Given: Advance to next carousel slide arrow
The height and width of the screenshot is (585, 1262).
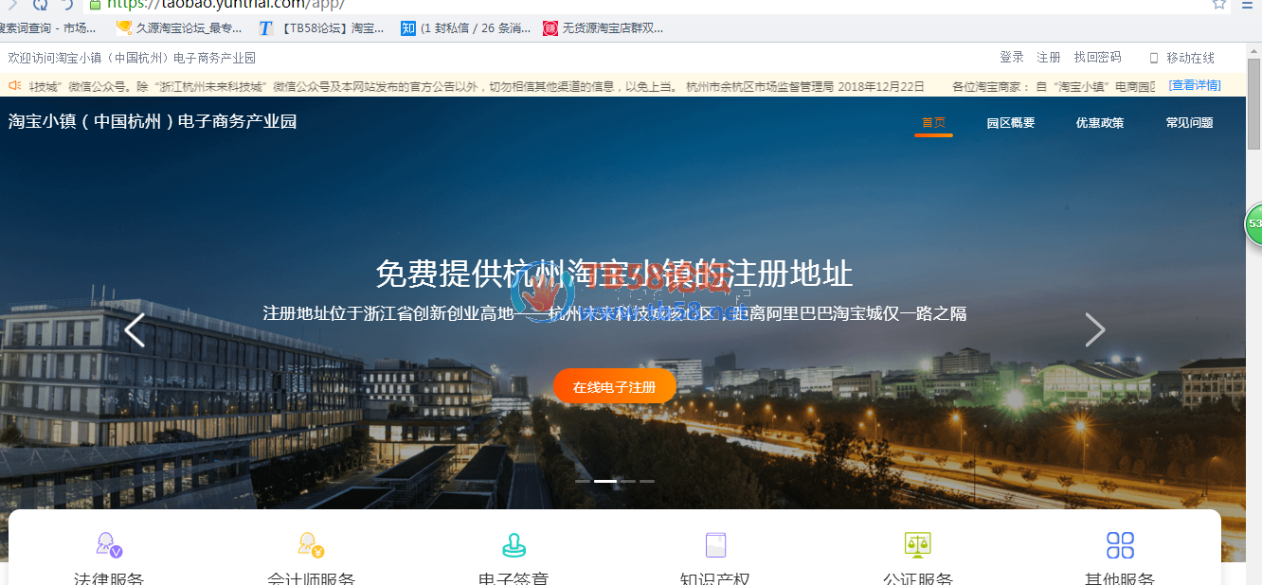Looking at the screenshot, I should pos(1095,329).
